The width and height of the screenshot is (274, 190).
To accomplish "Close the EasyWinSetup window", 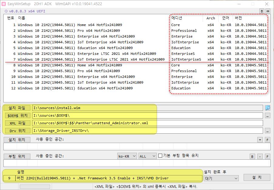I will click(x=267, y=4).
